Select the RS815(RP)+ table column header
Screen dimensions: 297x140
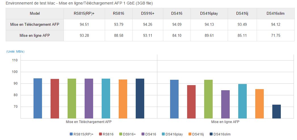click(x=84, y=14)
